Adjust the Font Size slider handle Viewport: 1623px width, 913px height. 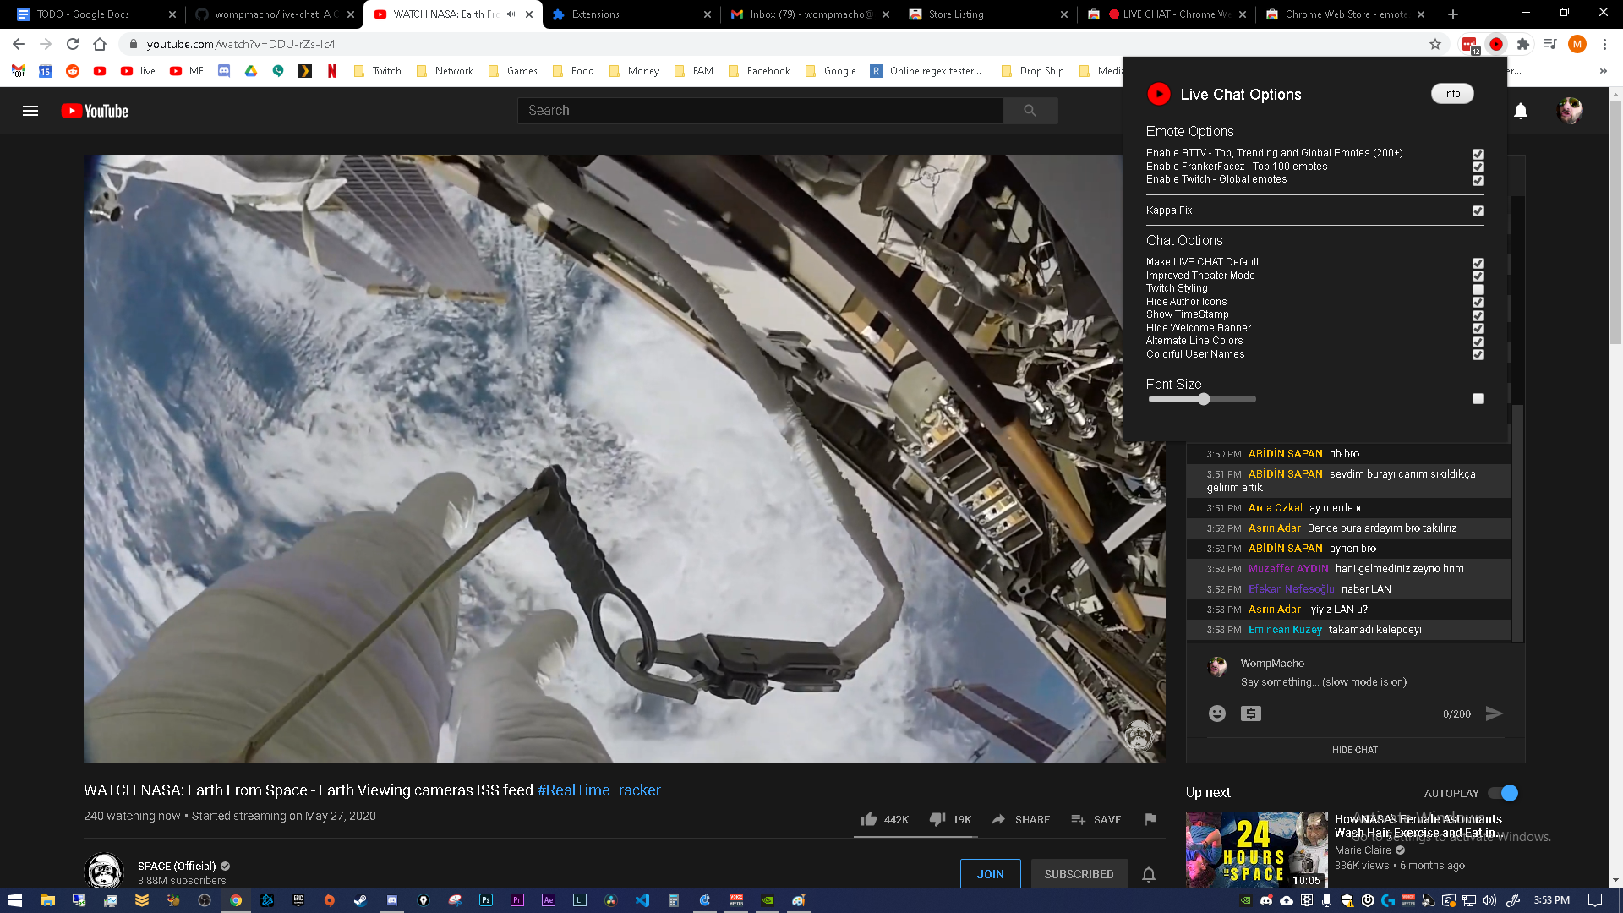click(x=1203, y=399)
